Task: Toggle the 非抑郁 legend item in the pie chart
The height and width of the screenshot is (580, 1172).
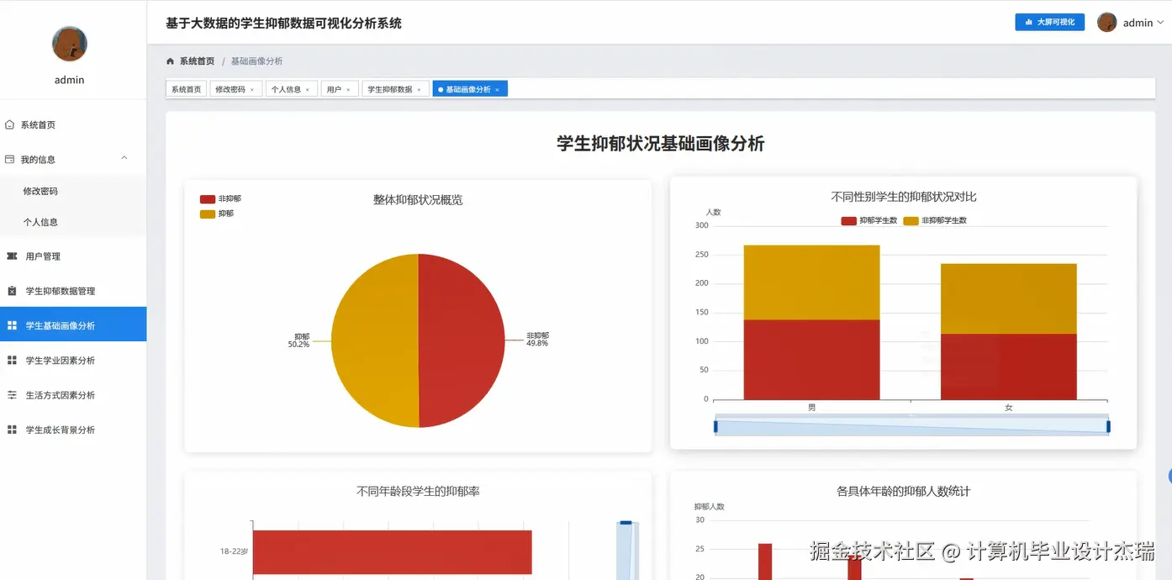Action: pyautogui.click(x=220, y=199)
